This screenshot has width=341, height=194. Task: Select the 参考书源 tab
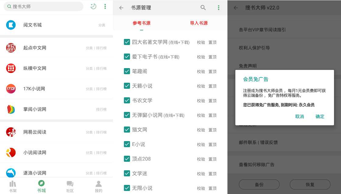click(x=142, y=23)
